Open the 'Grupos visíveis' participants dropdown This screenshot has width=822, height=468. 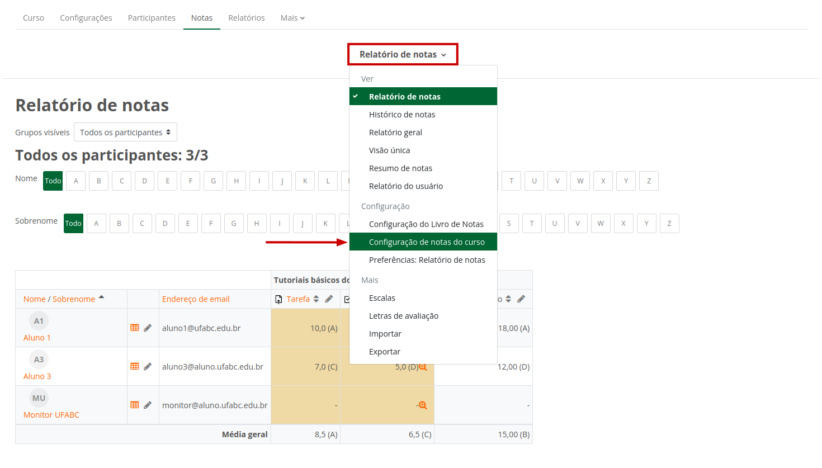[x=125, y=133]
